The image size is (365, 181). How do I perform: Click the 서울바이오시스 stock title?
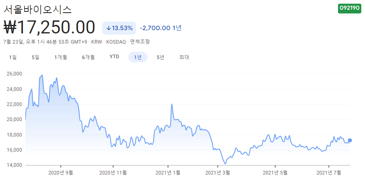pos(38,9)
